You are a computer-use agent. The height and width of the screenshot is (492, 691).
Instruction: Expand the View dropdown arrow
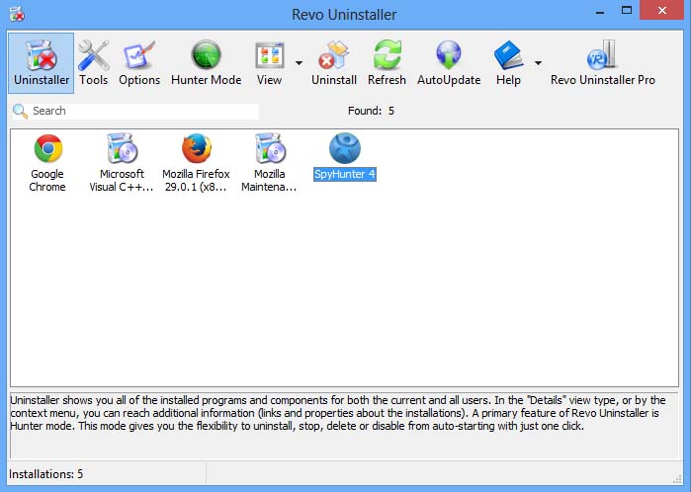tap(299, 63)
